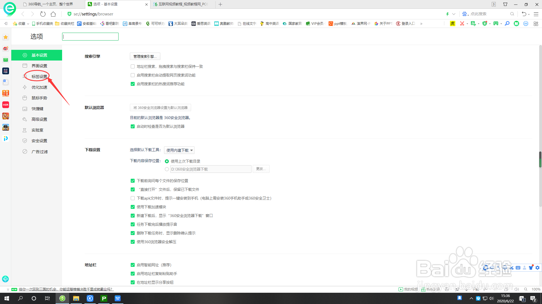The image size is (542, 304).
Task: Select 界面设置 in the settings sidebar
Action: (40, 66)
